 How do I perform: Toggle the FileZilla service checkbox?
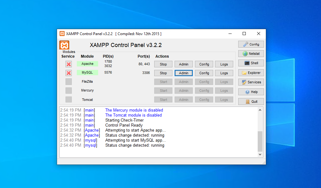click(x=69, y=82)
